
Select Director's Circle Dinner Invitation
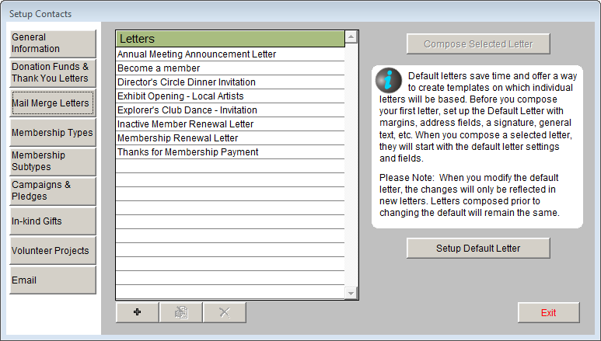tap(230, 82)
